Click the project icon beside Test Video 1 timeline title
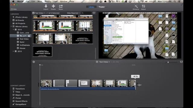193x108 pixels. [97, 62]
